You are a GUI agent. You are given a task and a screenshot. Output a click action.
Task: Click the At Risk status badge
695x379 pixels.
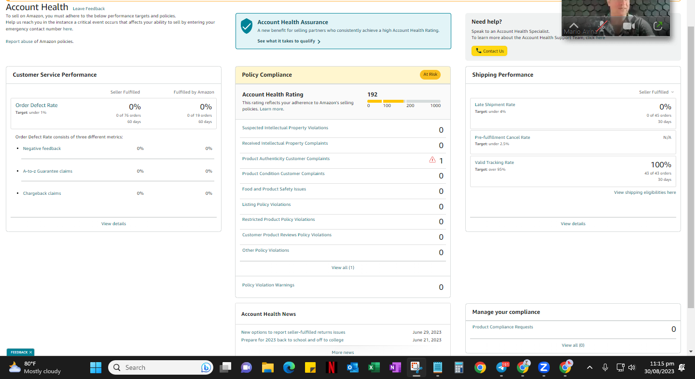pyautogui.click(x=430, y=75)
